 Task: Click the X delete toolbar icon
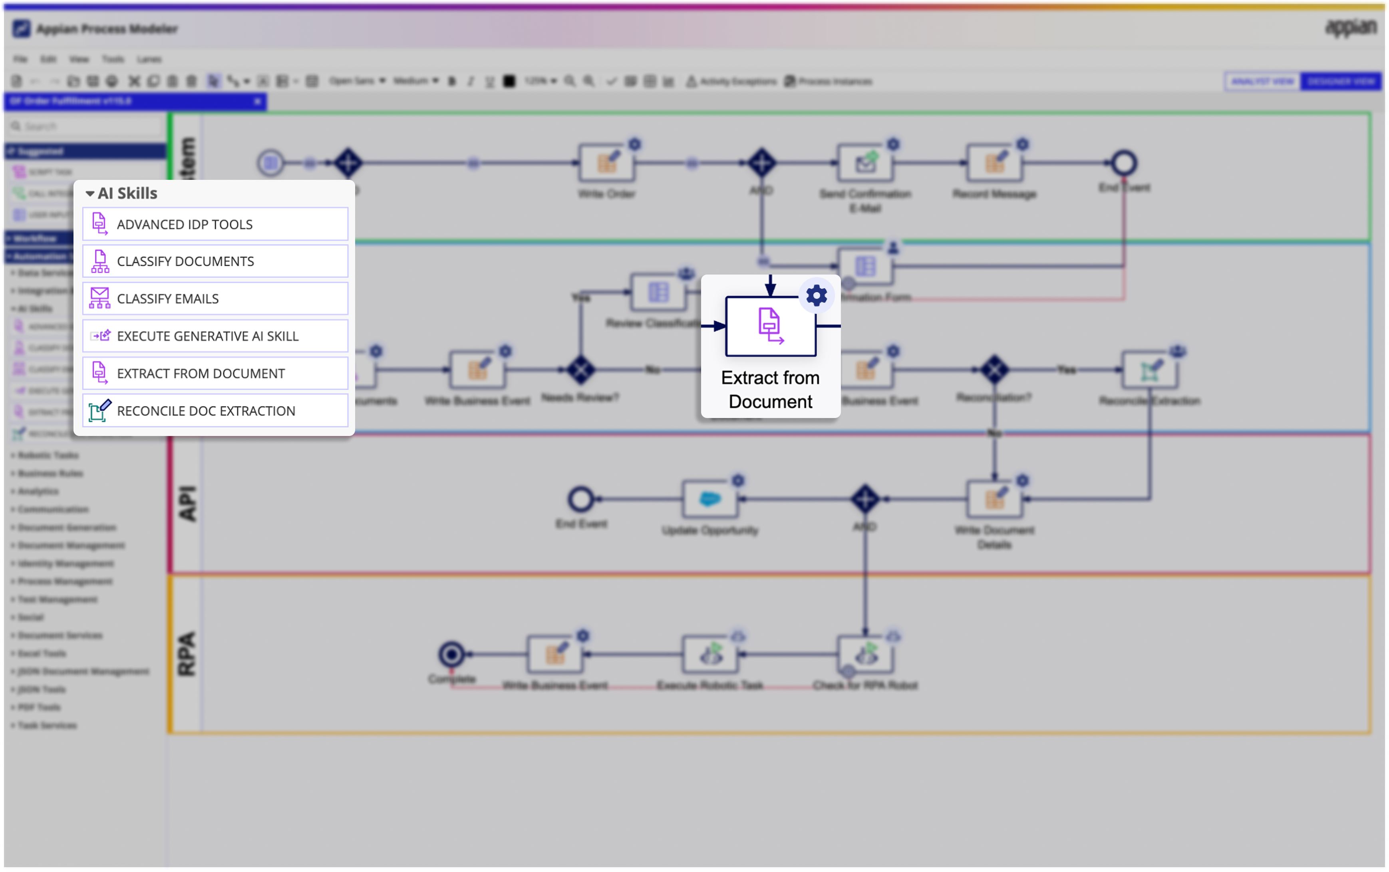134,81
